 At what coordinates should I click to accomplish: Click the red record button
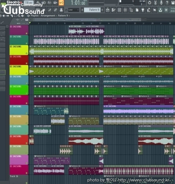21,3
